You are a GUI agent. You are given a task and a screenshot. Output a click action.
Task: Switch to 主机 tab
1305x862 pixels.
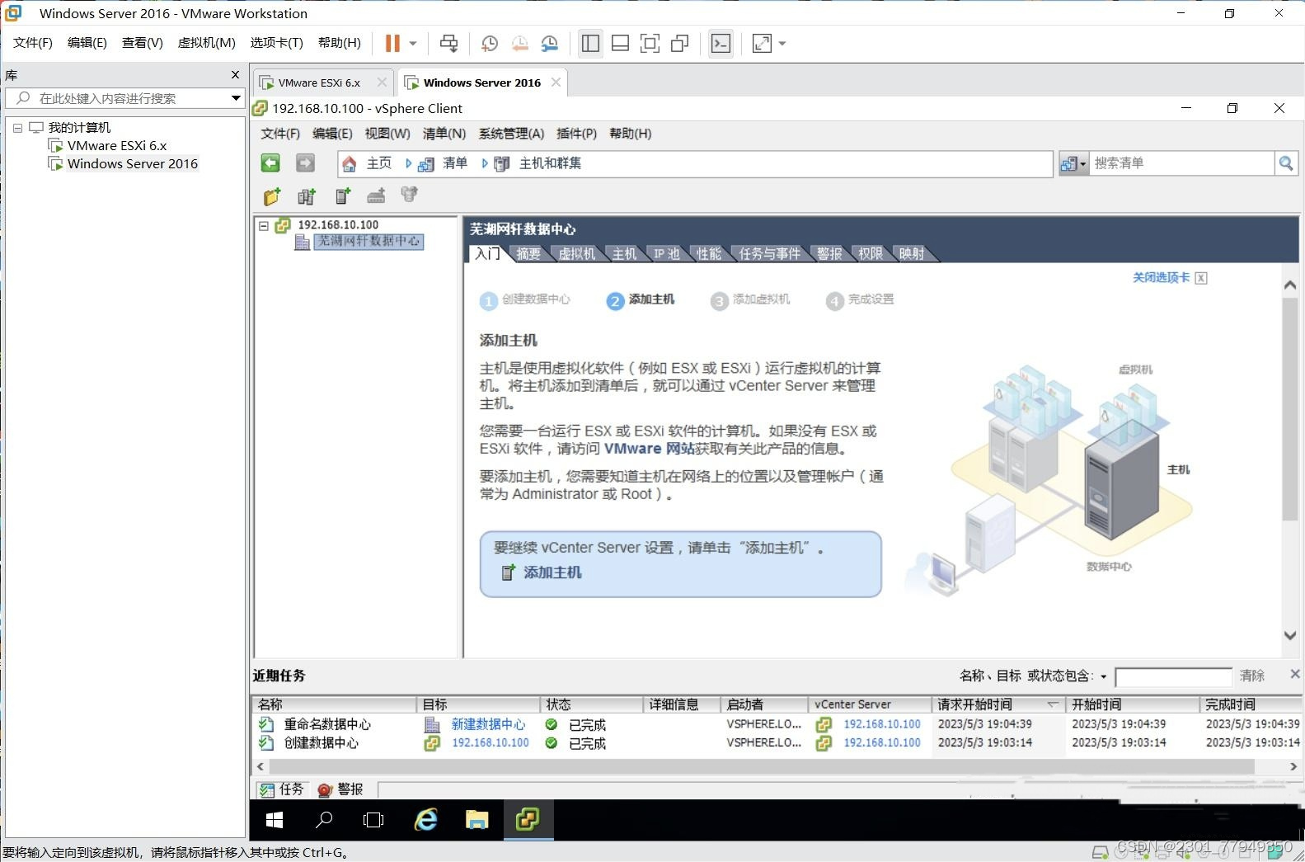click(624, 253)
